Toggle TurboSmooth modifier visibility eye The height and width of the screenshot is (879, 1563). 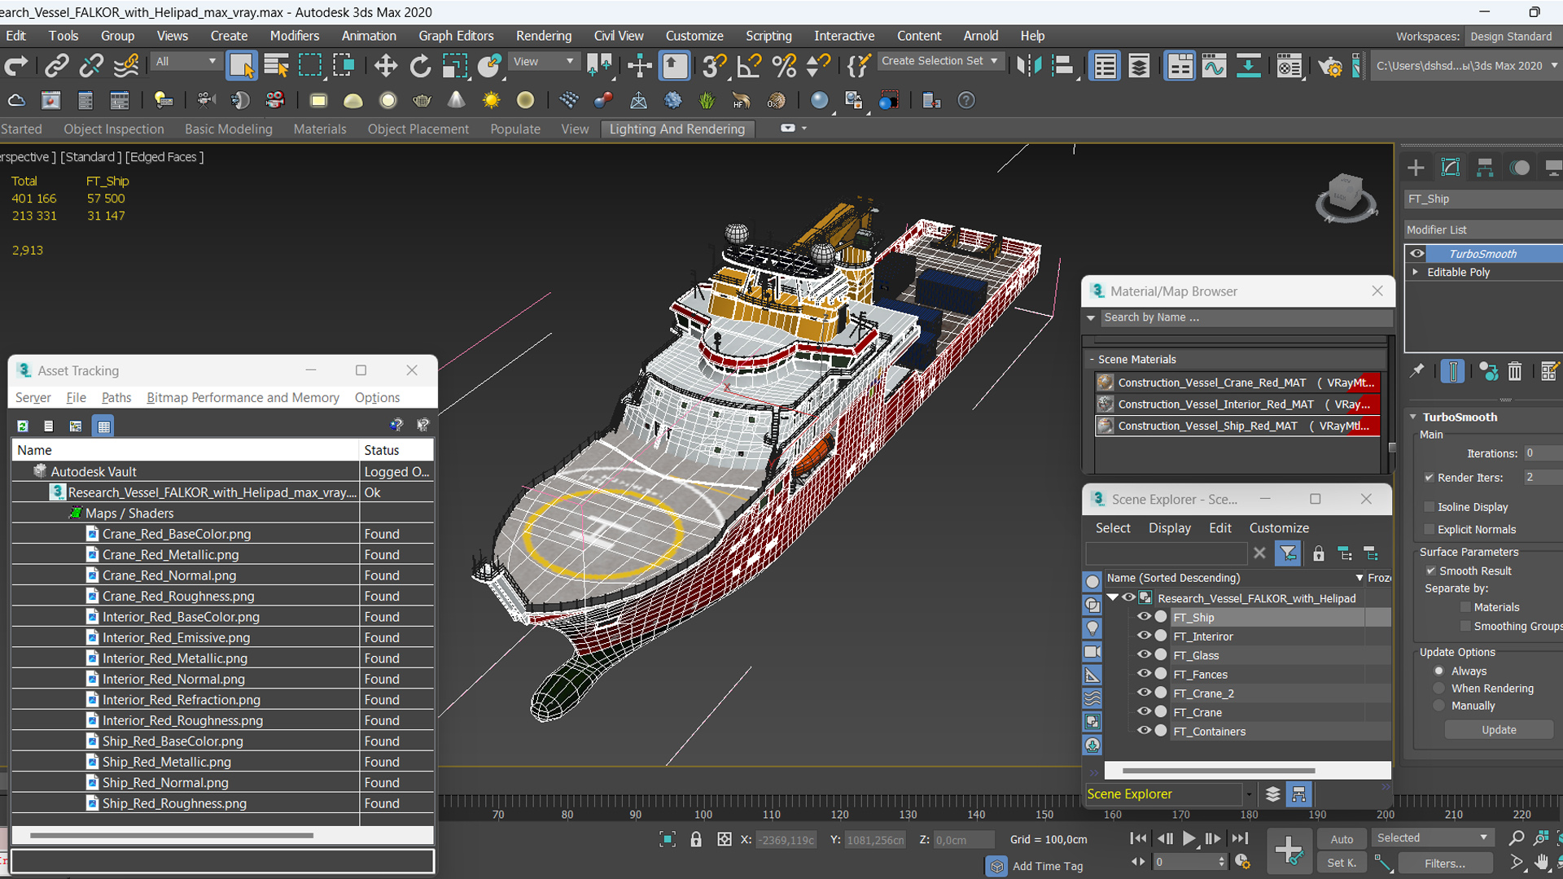click(x=1417, y=253)
